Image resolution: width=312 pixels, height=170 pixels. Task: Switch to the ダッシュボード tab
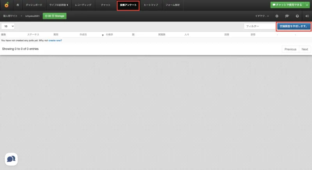click(34, 5)
